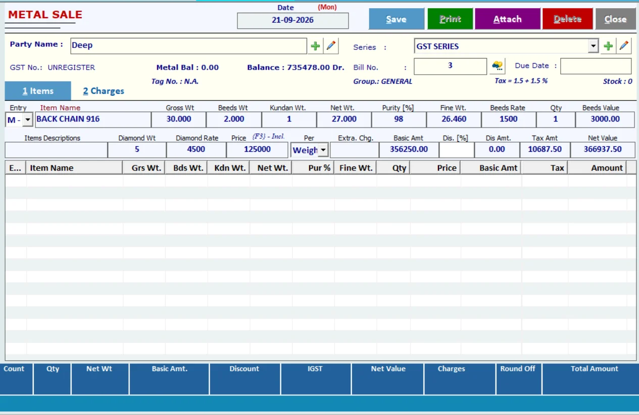Click the Diamond Wt field showing 5
The width and height of the screenshot is (639, 415).
coord(137,150)
